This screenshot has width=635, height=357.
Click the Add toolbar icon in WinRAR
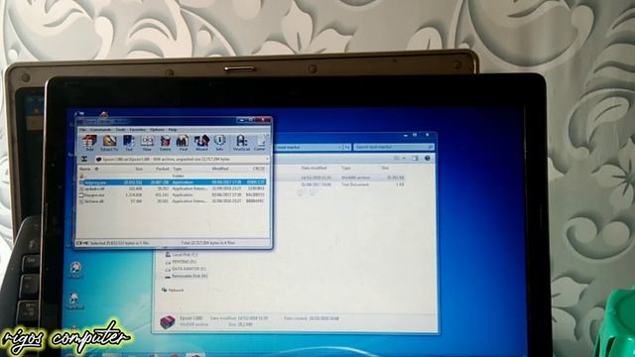89,143
